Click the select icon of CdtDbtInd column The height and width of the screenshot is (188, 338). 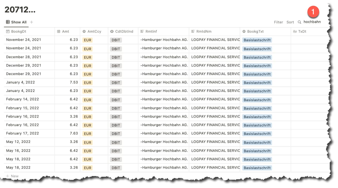112,32
